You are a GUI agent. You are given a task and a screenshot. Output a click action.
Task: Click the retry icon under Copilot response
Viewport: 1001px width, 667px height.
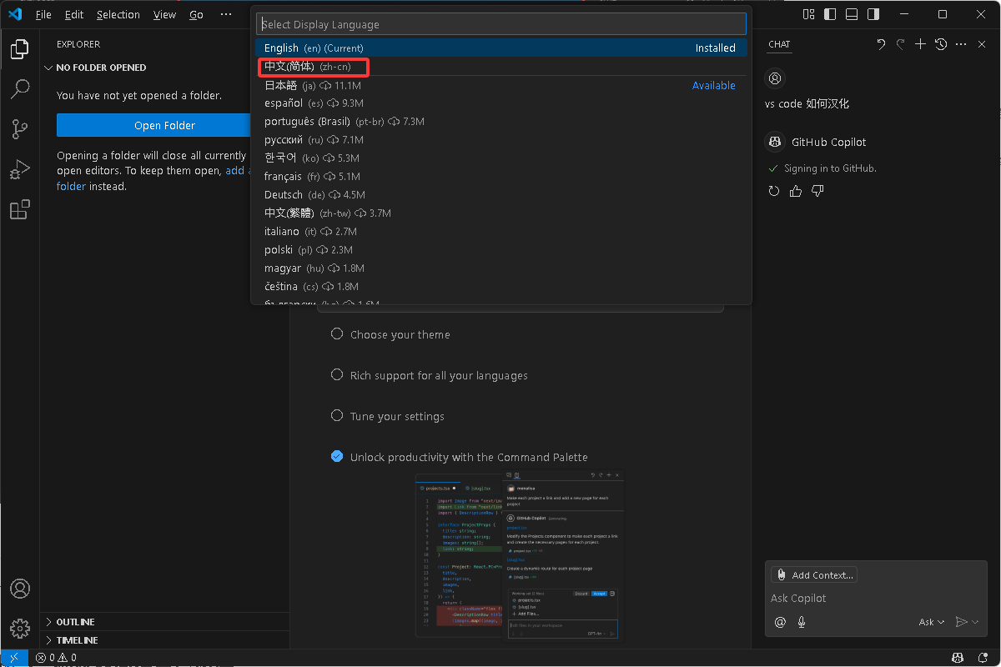point(774,191)
